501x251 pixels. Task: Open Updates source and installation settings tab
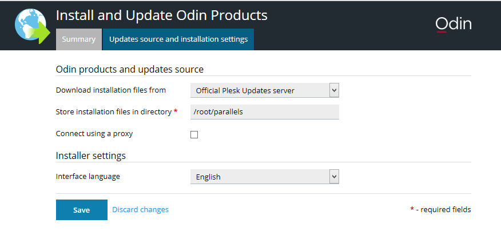point(178,39)
